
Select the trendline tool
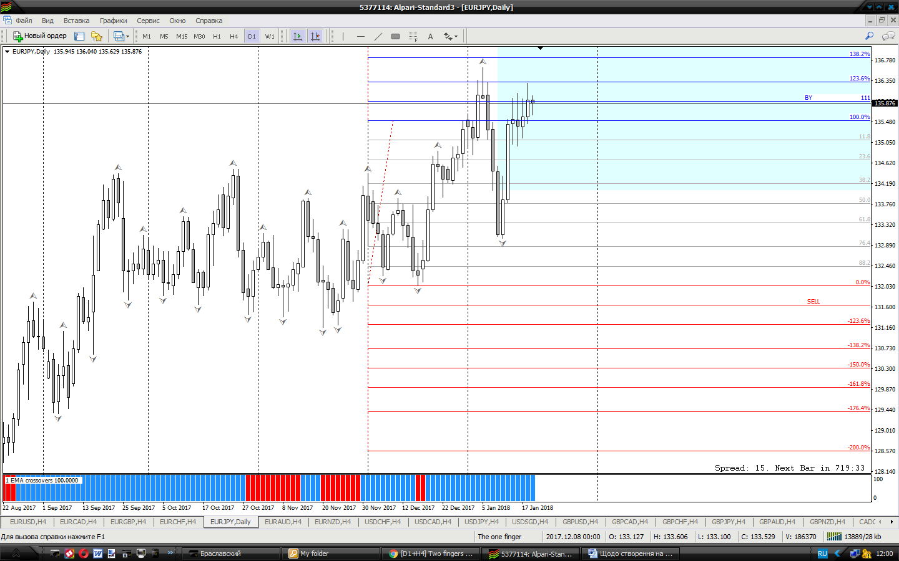(378, 36)
